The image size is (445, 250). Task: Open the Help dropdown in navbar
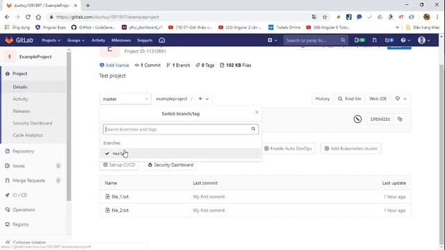(405, 40)
